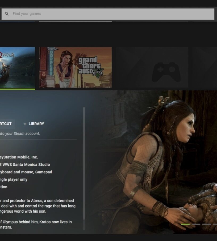Click the partially visible SHORTCUT button
The height and width of the screenshot is (241, 217).
(x=7, y=124)
